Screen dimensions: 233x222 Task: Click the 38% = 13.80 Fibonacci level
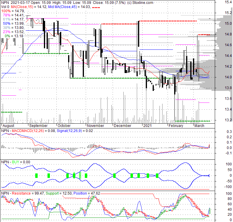click(14, 28)
